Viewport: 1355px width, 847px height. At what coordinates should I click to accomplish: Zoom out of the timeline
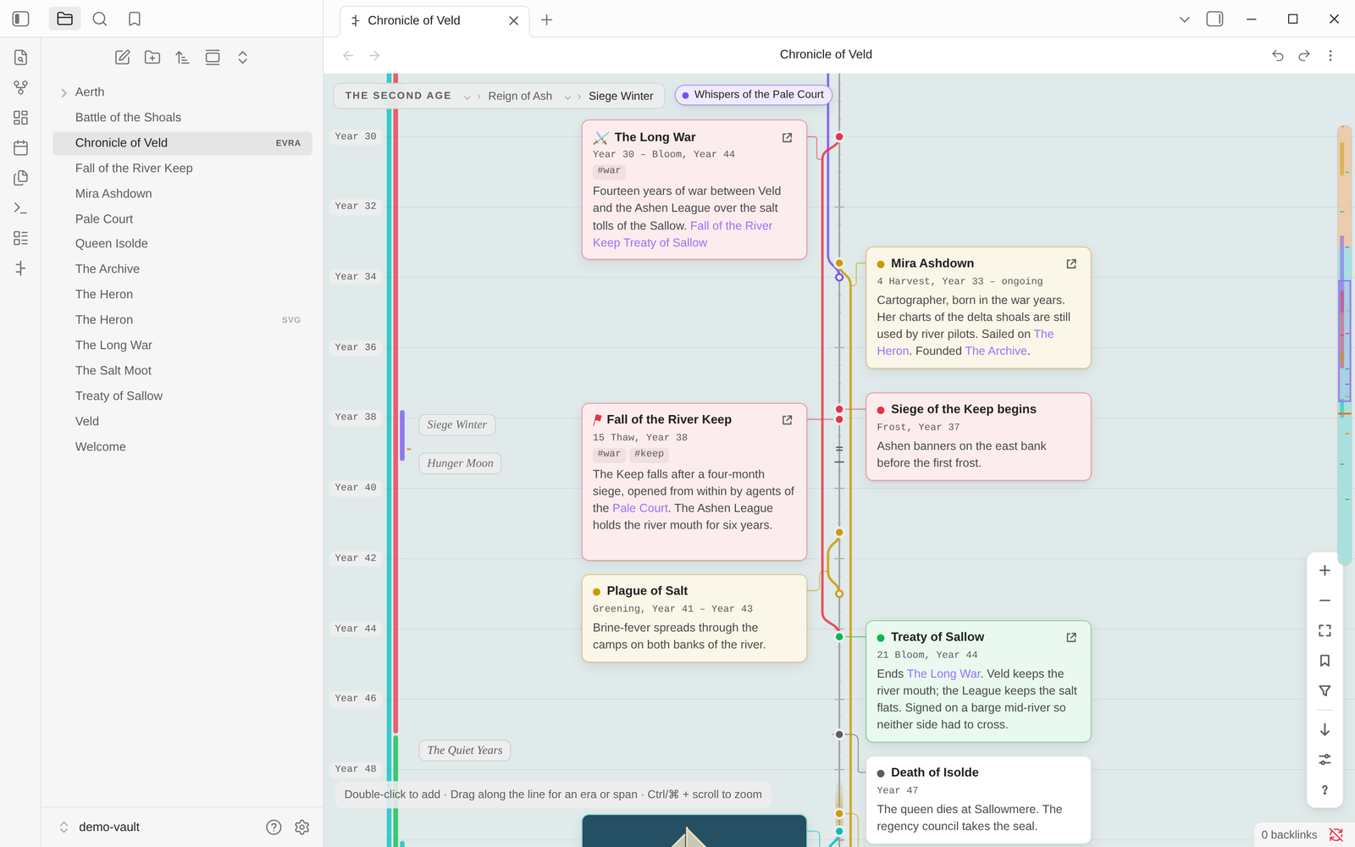pos(1325,601)
